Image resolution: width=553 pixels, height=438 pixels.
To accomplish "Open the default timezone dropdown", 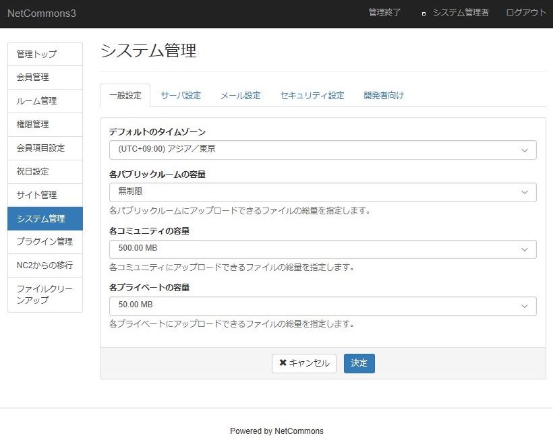I will coord(322,150).
